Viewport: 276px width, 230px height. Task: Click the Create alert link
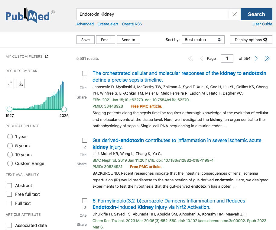[x=108, y=24]
